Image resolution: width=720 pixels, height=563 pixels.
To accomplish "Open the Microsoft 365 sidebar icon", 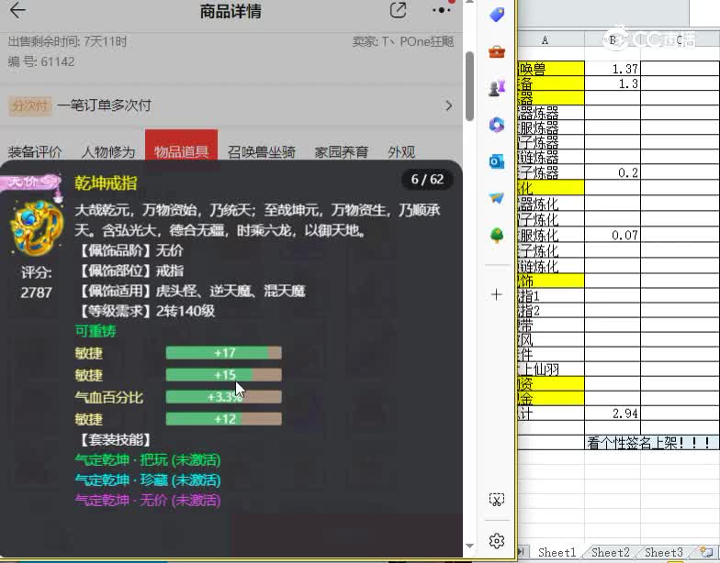I will point(496,125).
